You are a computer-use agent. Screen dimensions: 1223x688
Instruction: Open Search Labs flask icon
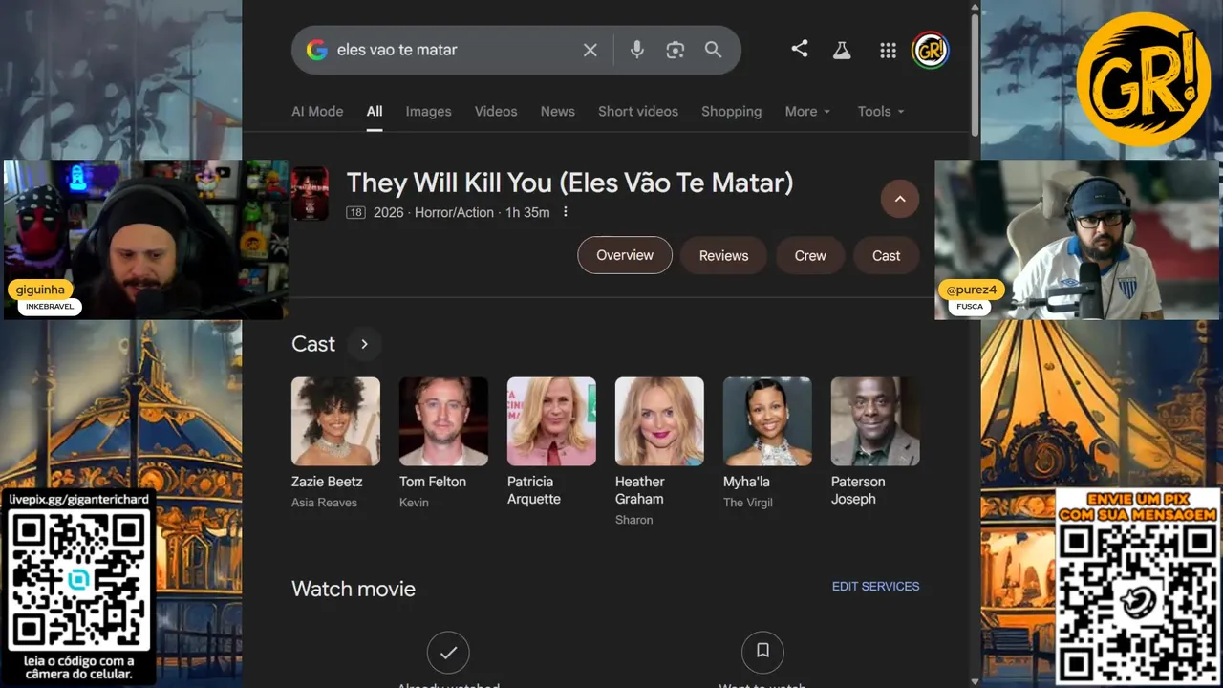click(x=842, y=50)
